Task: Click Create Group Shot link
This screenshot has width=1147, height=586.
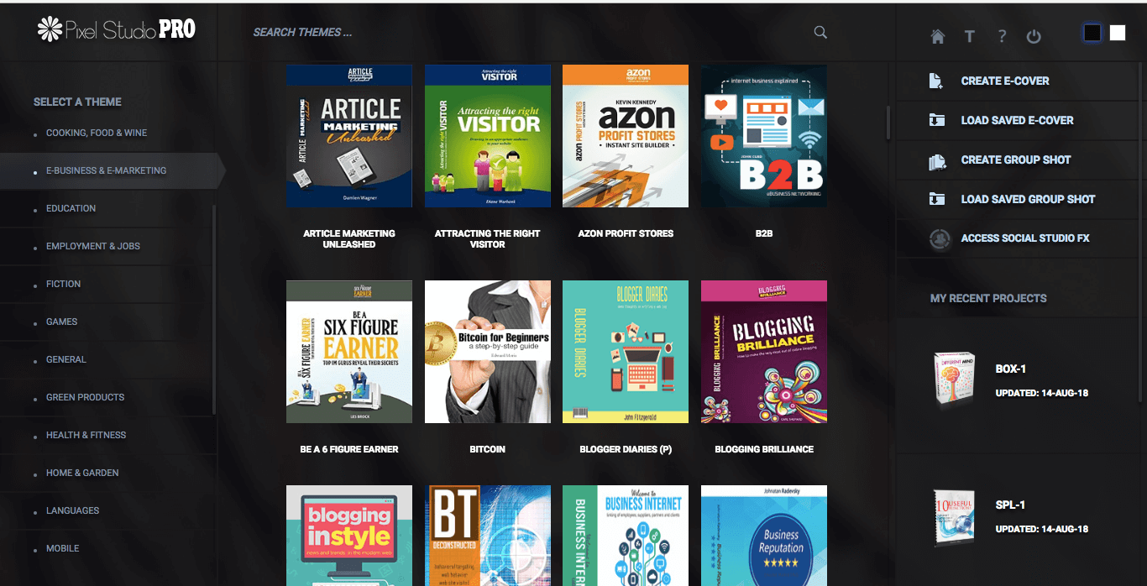Action: click(x=1016, y=160)
